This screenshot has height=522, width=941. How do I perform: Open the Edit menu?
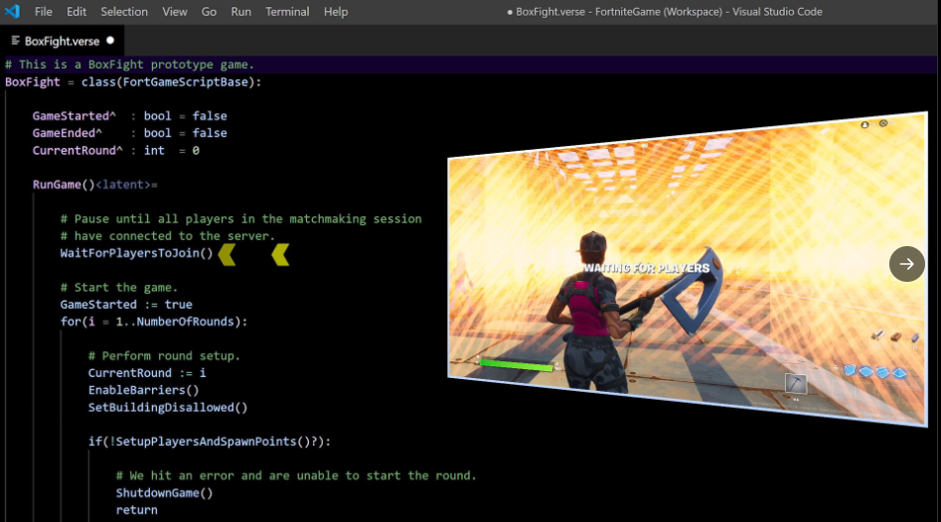pyautogui.click(x=77, y=12)
